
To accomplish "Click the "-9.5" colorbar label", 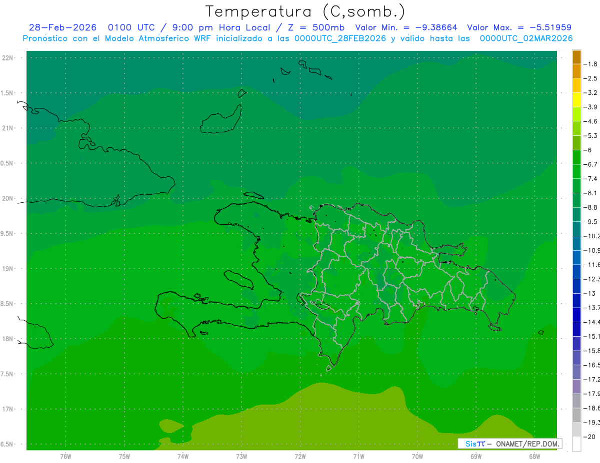I will coord(590,222).
